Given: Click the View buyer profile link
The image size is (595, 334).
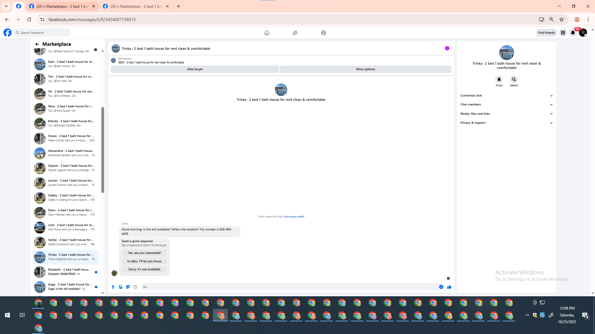Looking at the screenshot, I should (294, 217).
